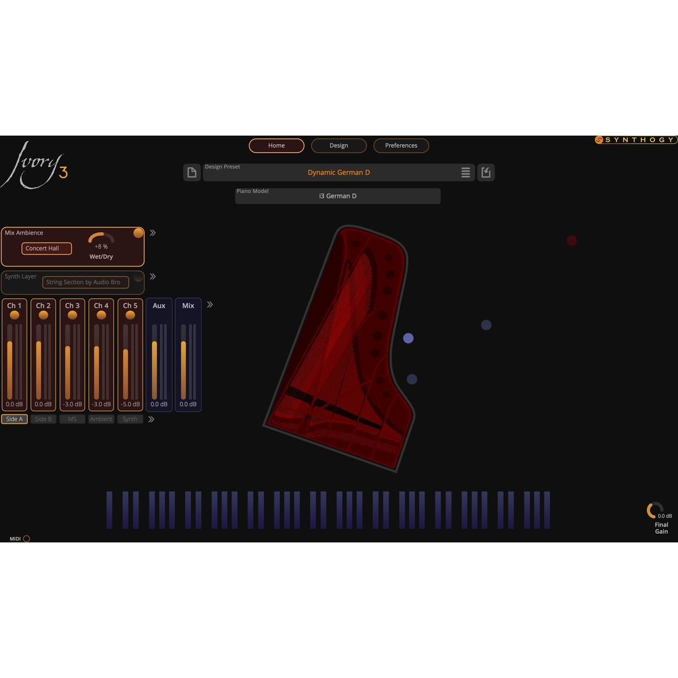Viewport: 678px width, 678px height.
Task: Toggle Synth Layer power button
Action: (x=138, y=277)
